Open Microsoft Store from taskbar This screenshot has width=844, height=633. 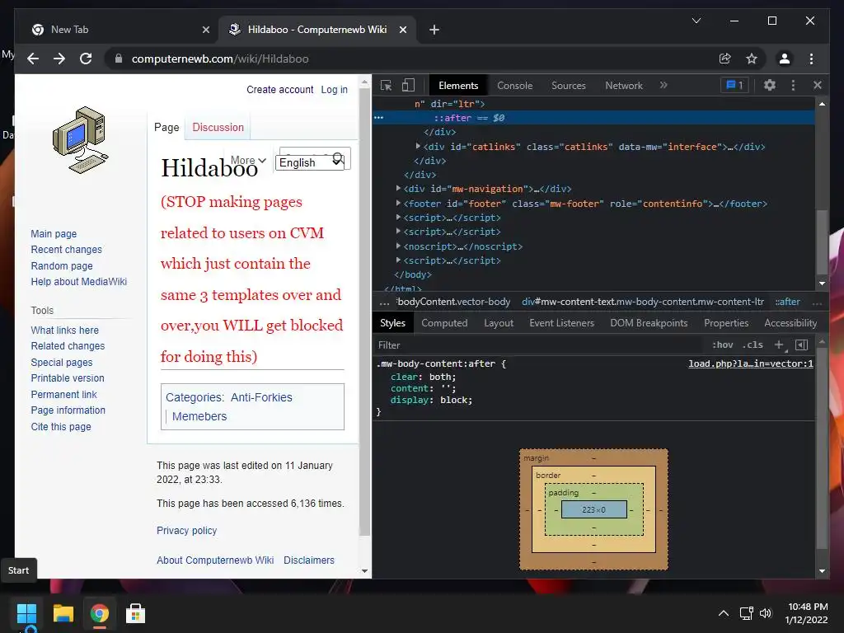(135, 613)
